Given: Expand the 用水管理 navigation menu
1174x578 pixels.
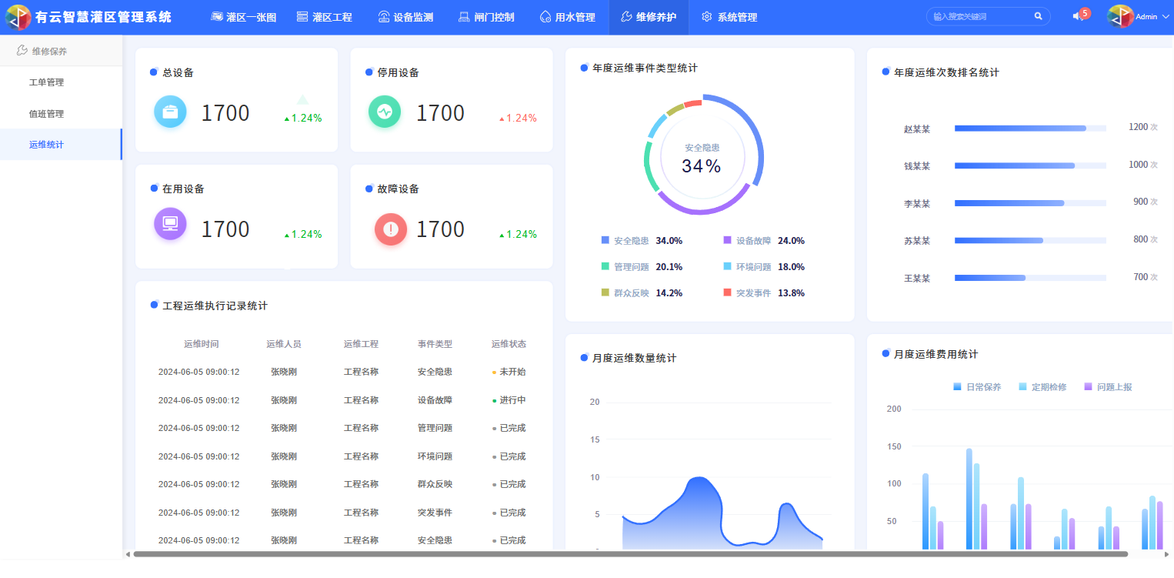Looking at the screenshot, I should pos(568,17).
